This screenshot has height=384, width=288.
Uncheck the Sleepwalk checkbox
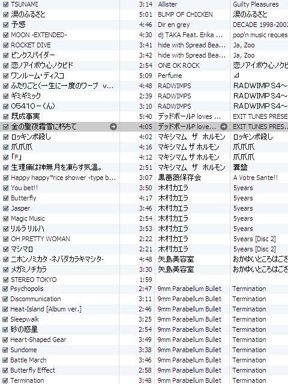tap(5, 319)
